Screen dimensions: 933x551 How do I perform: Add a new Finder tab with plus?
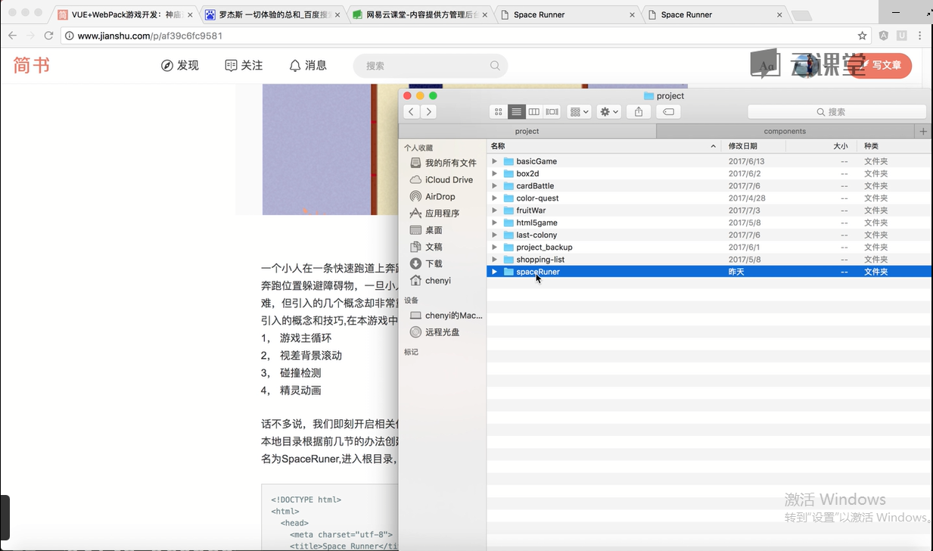[x=923, y=131]
